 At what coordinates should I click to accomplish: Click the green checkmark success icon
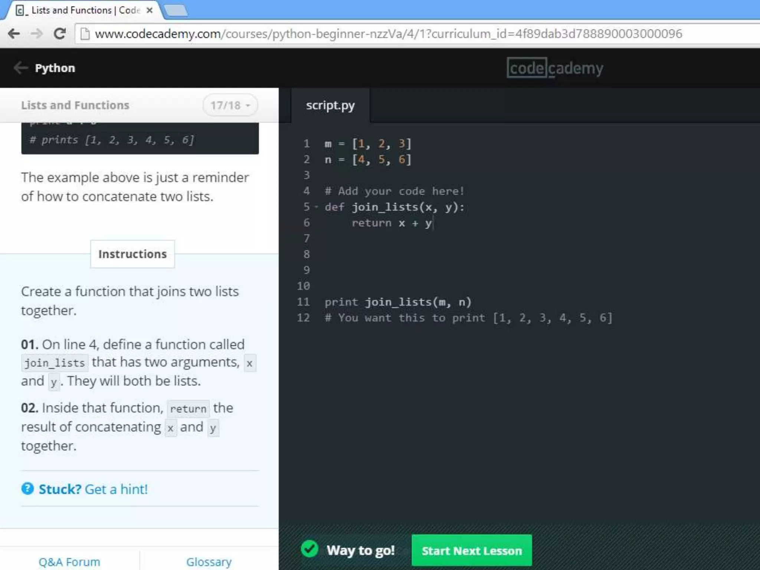tap(309, 550)
